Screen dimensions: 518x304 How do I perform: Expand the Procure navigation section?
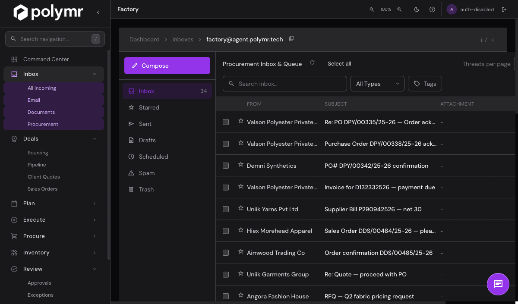click(x=95, y=236)
